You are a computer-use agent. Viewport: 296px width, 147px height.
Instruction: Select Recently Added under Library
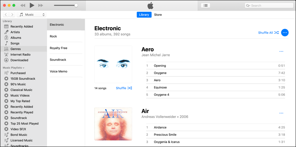24,26
